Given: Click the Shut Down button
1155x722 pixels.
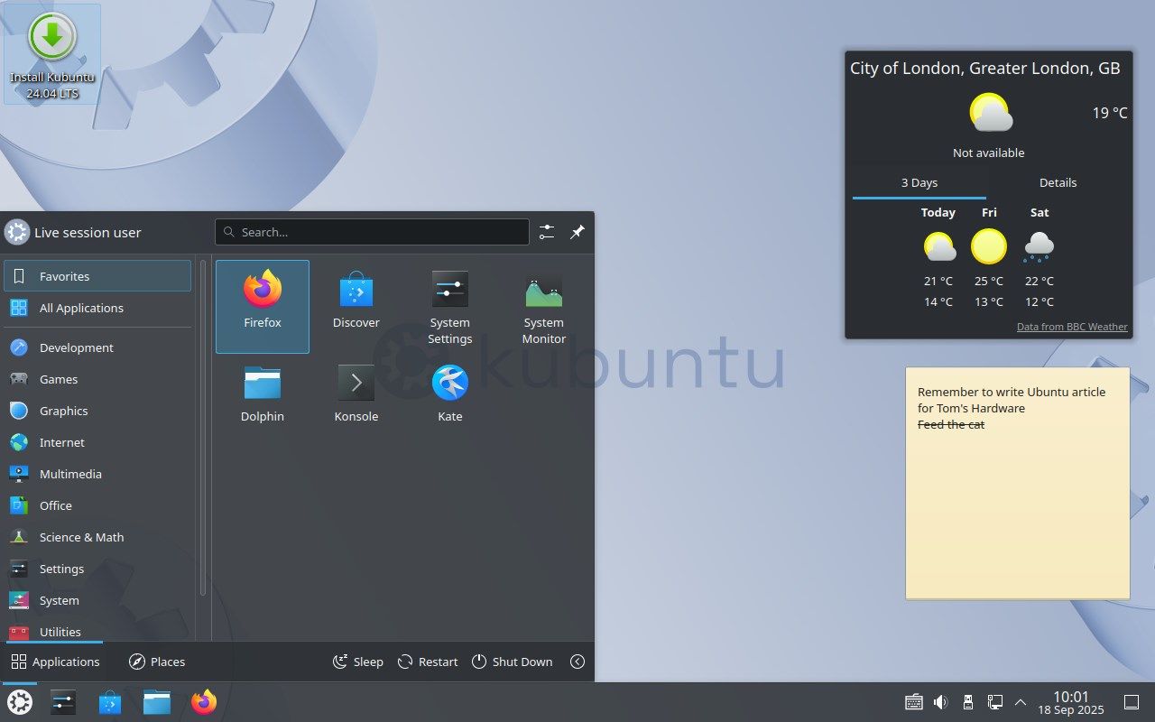Looking at the screenshot, I should (512, 662).
